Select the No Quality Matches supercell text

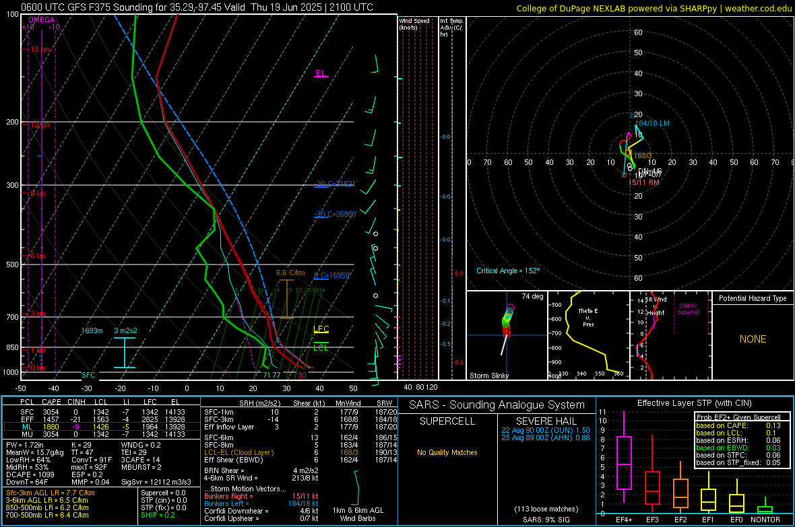point(447,452)
